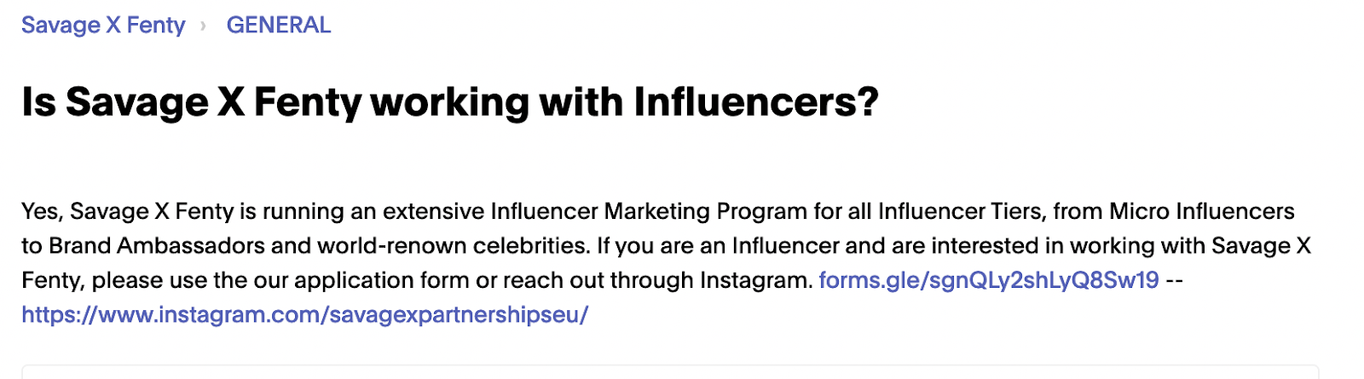Viewport: 1364px width, 379px height.
Task: Click the "--" separator between the links
Action: click(1175, 280)
